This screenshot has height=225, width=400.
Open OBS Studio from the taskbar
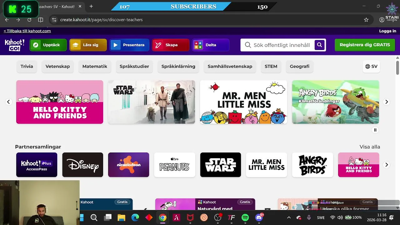[218, 217]
